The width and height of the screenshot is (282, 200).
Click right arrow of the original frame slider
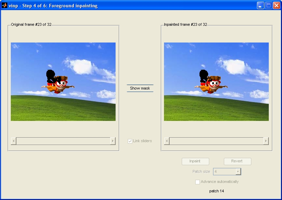(x=113, y=141)
